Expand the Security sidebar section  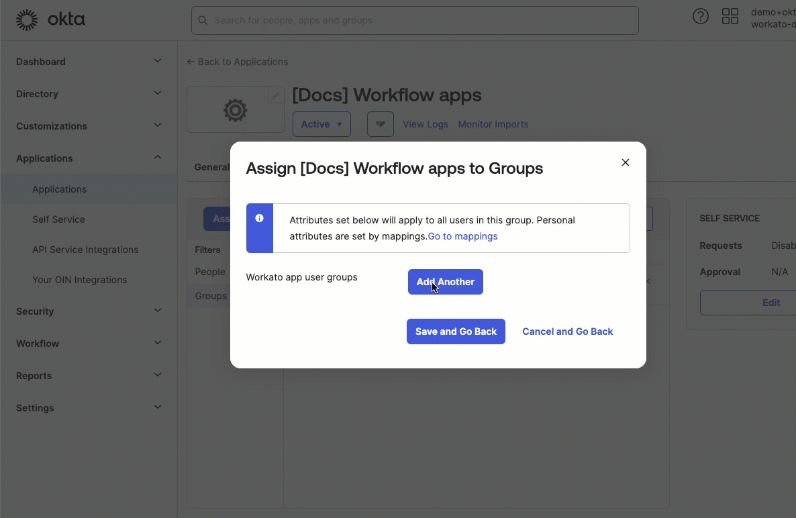click(x=35, y=311)
